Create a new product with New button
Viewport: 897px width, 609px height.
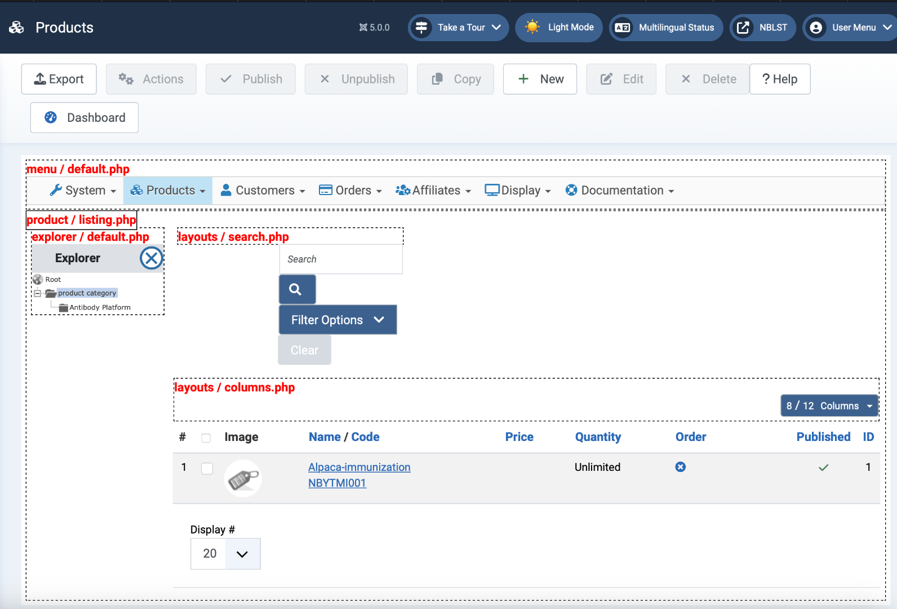pyautogui.click(x=540, y=79)
